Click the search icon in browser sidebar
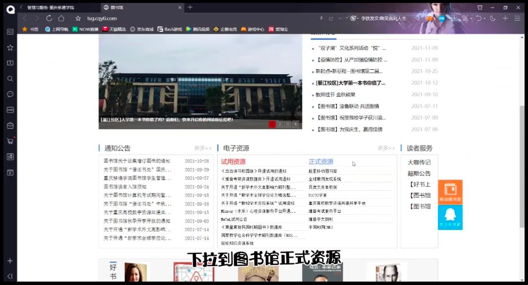528x285 pixels. 10,79
